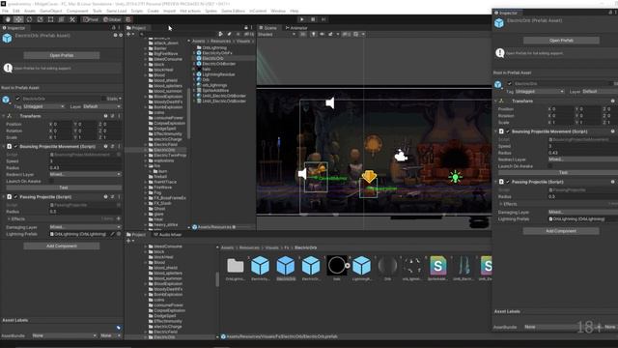Click the add plus button in lower Project panel
Viewport: 618px width, 348px height.
(129, 241)
